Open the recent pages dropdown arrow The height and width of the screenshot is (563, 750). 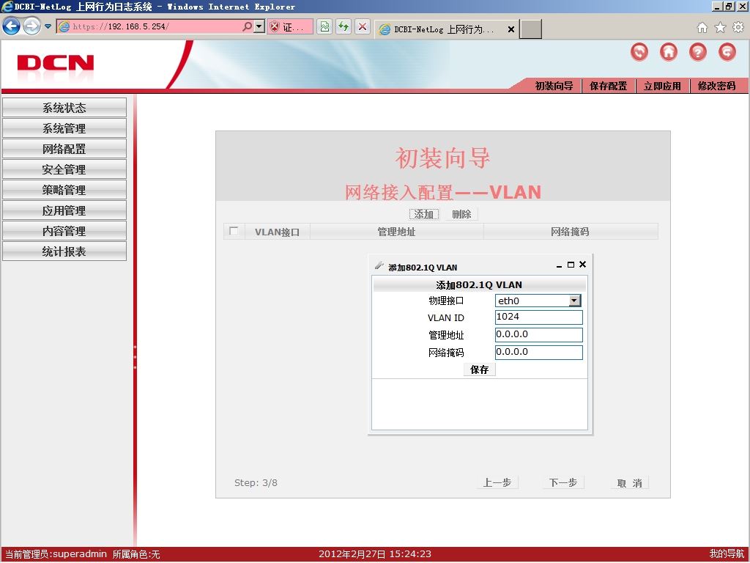[48, 26]
